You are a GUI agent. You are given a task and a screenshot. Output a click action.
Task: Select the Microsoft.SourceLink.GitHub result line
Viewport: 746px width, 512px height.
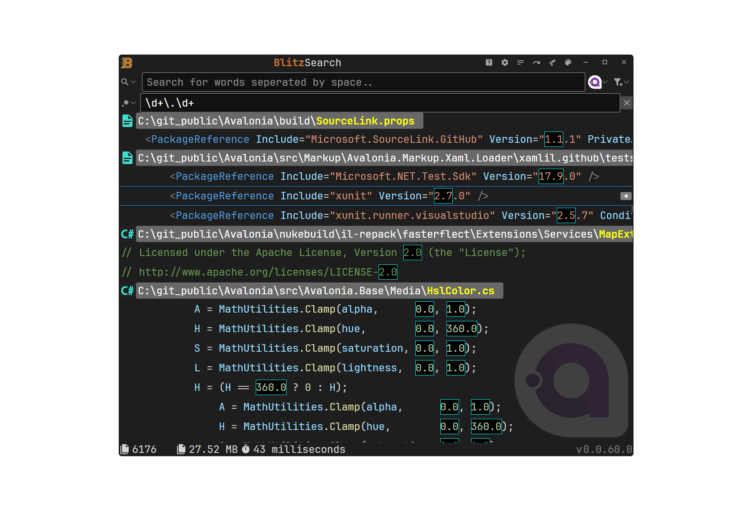pyautogui.click(x=376, y=139)
